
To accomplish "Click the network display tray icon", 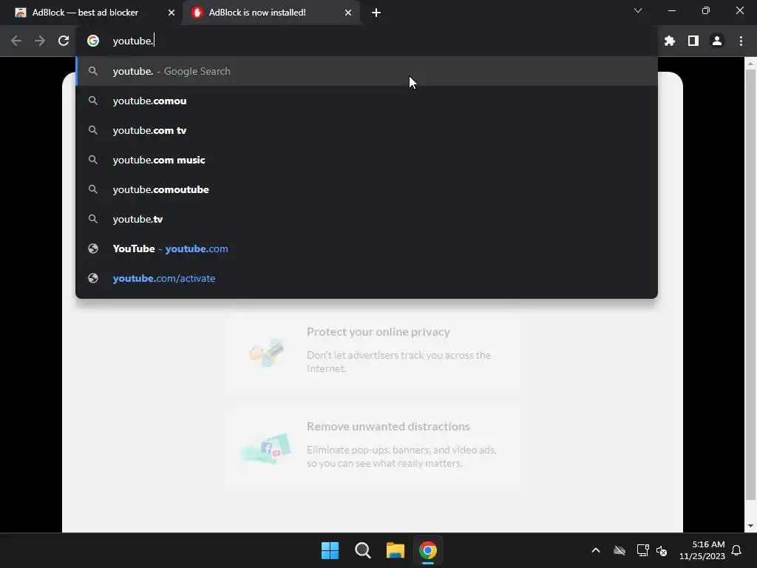I will (x=642, y=550).
